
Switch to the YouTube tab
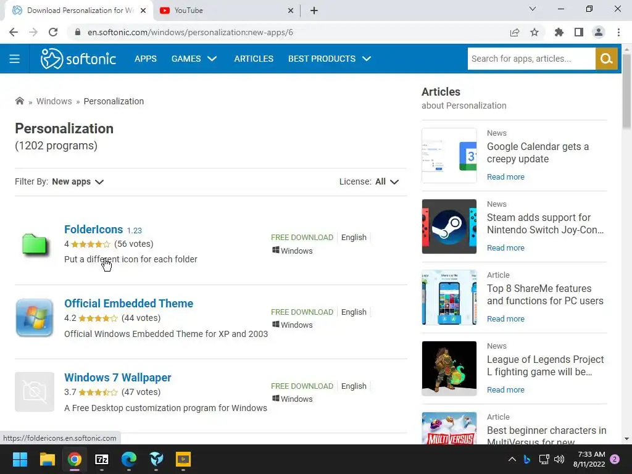[227, 10]
